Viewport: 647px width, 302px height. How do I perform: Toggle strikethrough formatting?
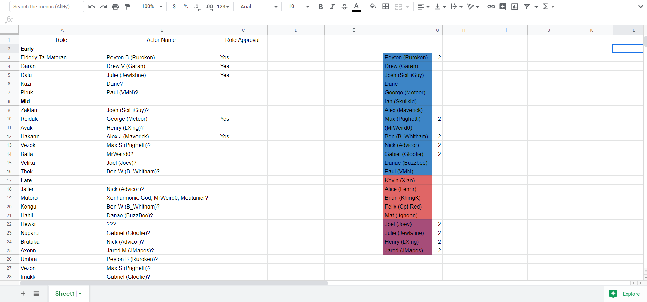[x=344, y=7]
